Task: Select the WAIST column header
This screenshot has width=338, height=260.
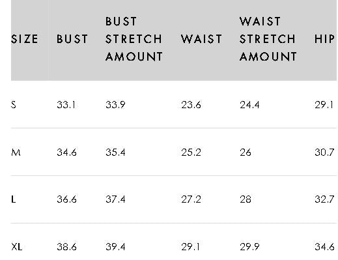Action: 201,39
